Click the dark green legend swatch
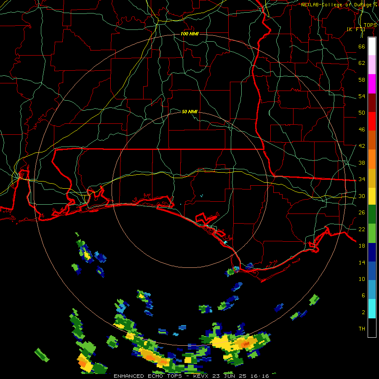Image resolution: width=379 pixels, height=379 pixels. (x=372, y=214)
